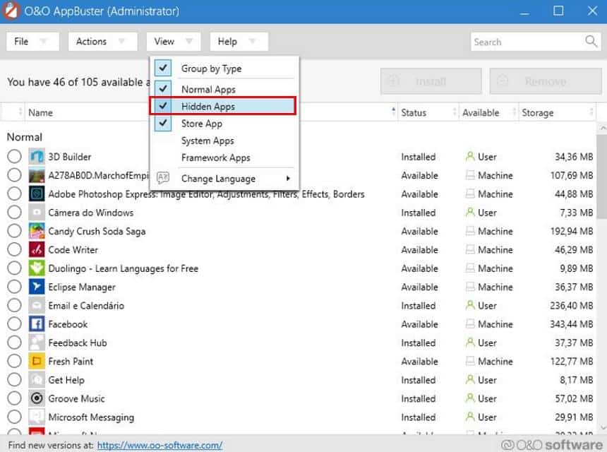Select the Candy Crush Soda Saga radio button
The height and width of the screenshot is (452, 607).
[x=14, y=231]
